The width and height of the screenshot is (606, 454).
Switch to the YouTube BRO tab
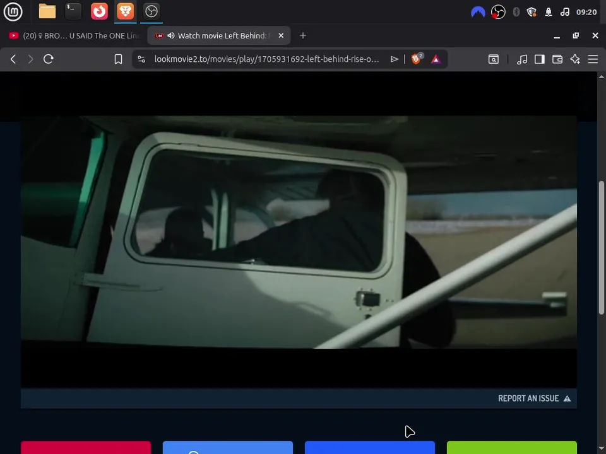point(73,35)
